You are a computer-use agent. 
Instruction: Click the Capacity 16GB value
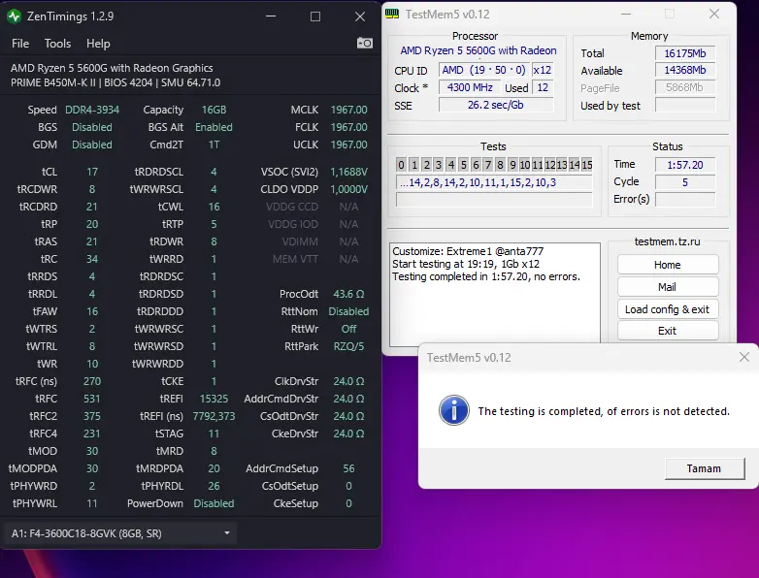[214, 110]
